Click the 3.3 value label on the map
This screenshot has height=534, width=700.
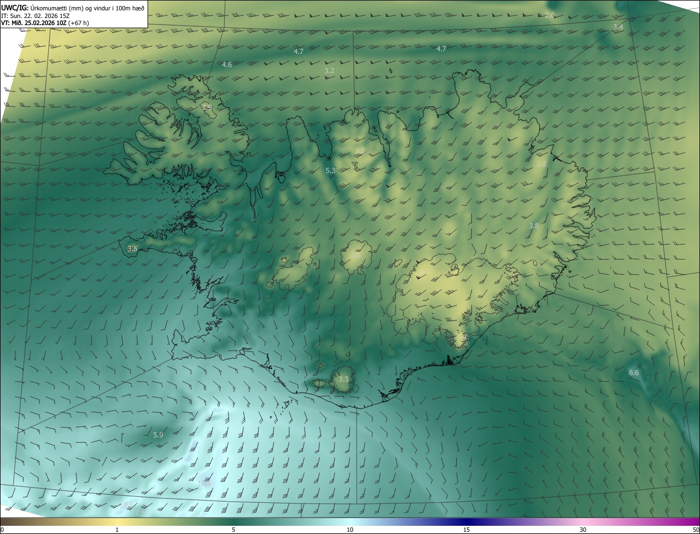tap(343, 379)
